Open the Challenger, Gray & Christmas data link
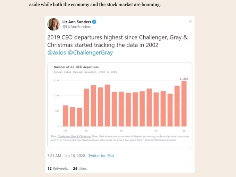 tap(74, 136)
